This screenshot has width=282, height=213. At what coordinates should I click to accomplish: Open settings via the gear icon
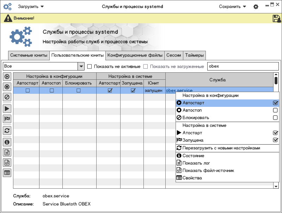coord(256,7)
